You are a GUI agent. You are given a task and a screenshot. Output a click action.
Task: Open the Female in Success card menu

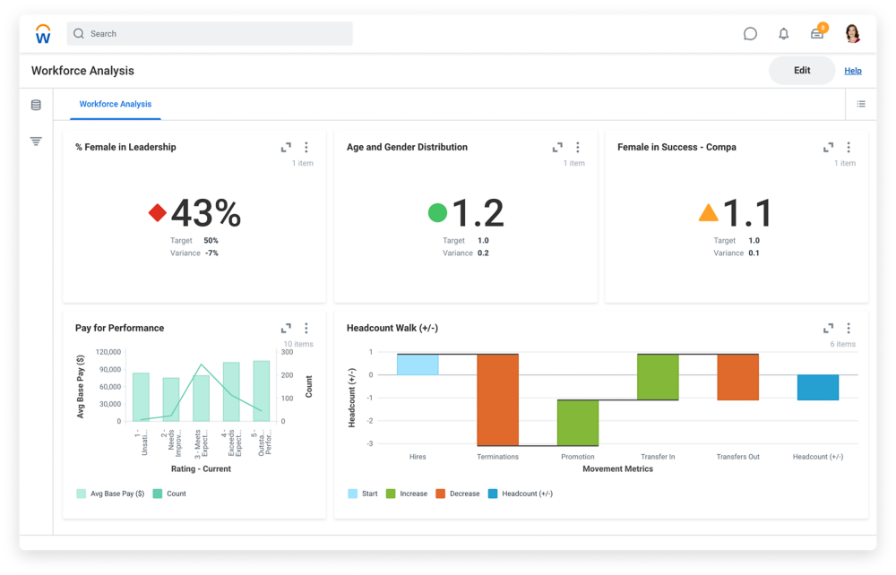pos(849,147)
